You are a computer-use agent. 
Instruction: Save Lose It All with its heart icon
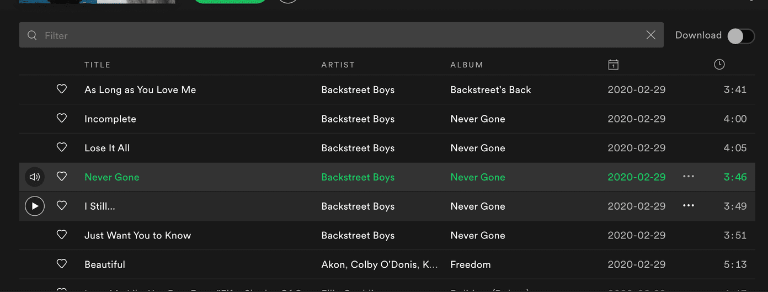[x=62, y=147]
